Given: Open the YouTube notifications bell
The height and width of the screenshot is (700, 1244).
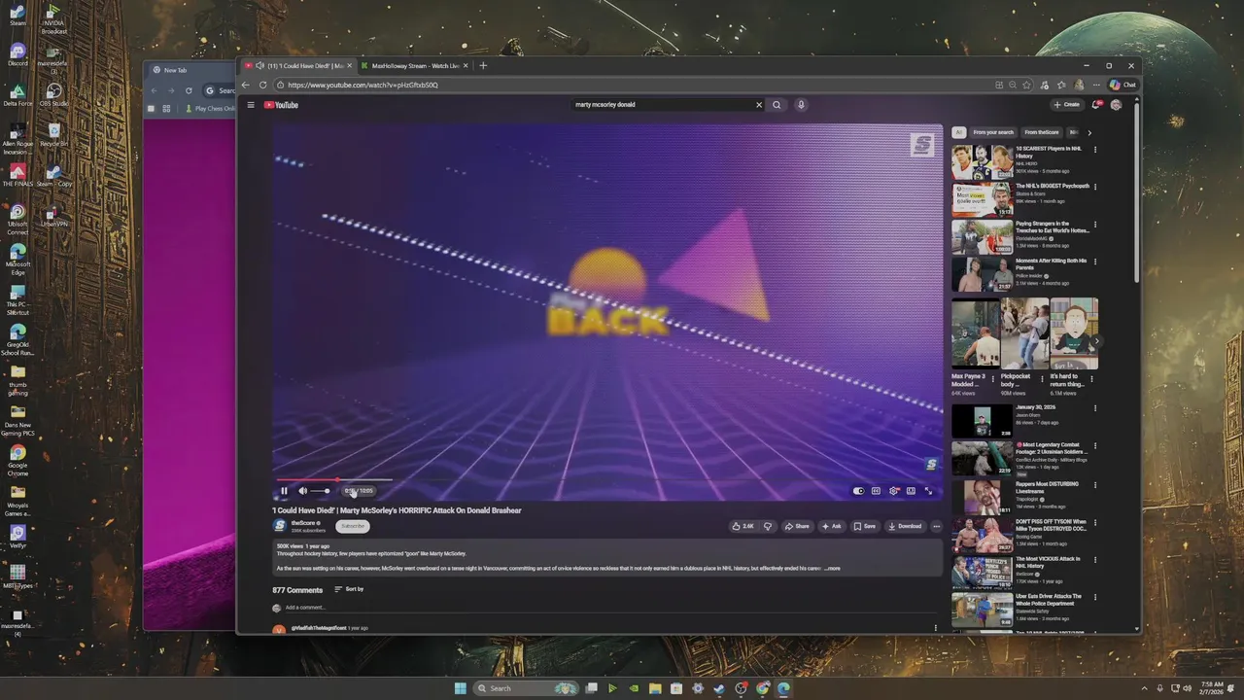Looking at the screenshot, I should pos(1096,105).
